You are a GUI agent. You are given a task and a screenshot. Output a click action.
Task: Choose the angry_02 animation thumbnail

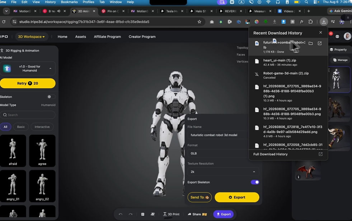click(42, 186)
